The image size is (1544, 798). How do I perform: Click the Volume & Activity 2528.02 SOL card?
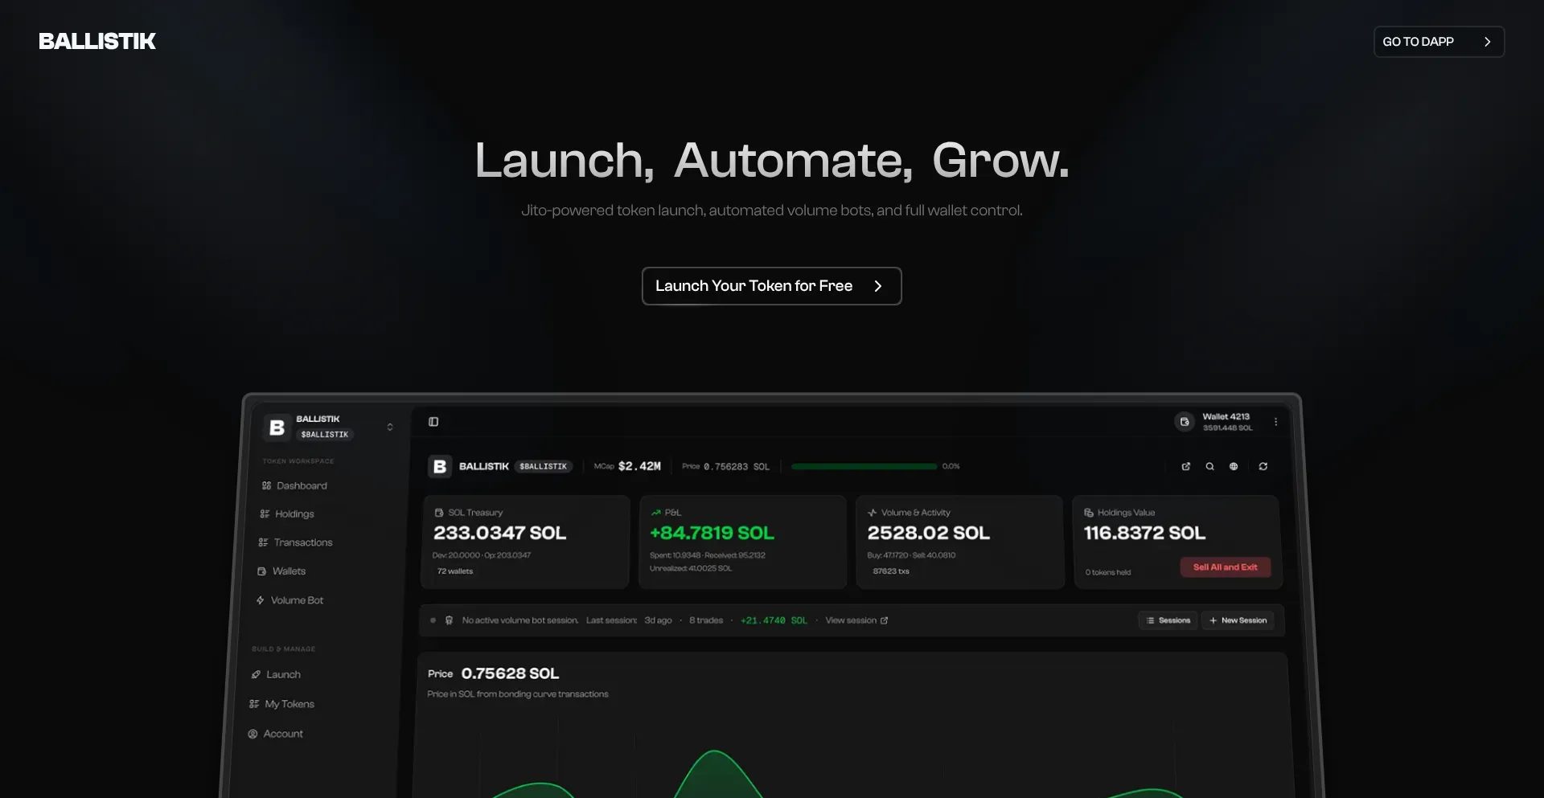point(959,542)
